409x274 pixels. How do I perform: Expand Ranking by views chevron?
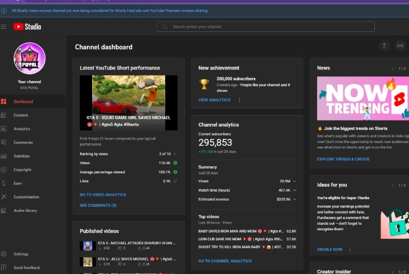point(175,154)
